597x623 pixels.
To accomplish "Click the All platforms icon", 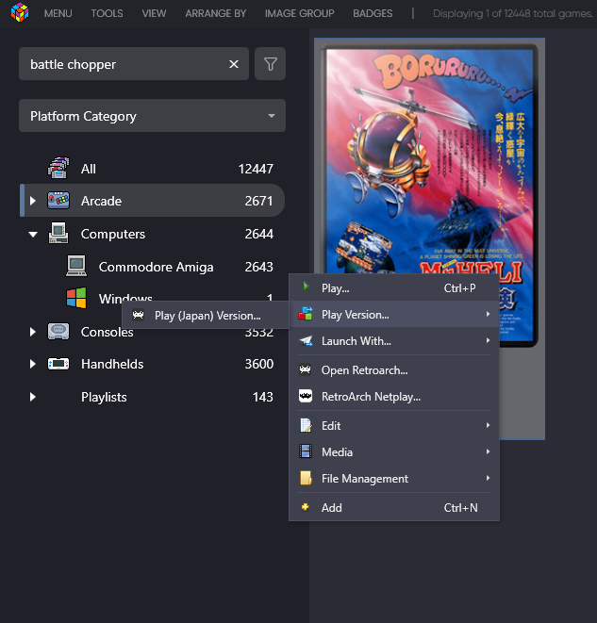I will point(58,168).
